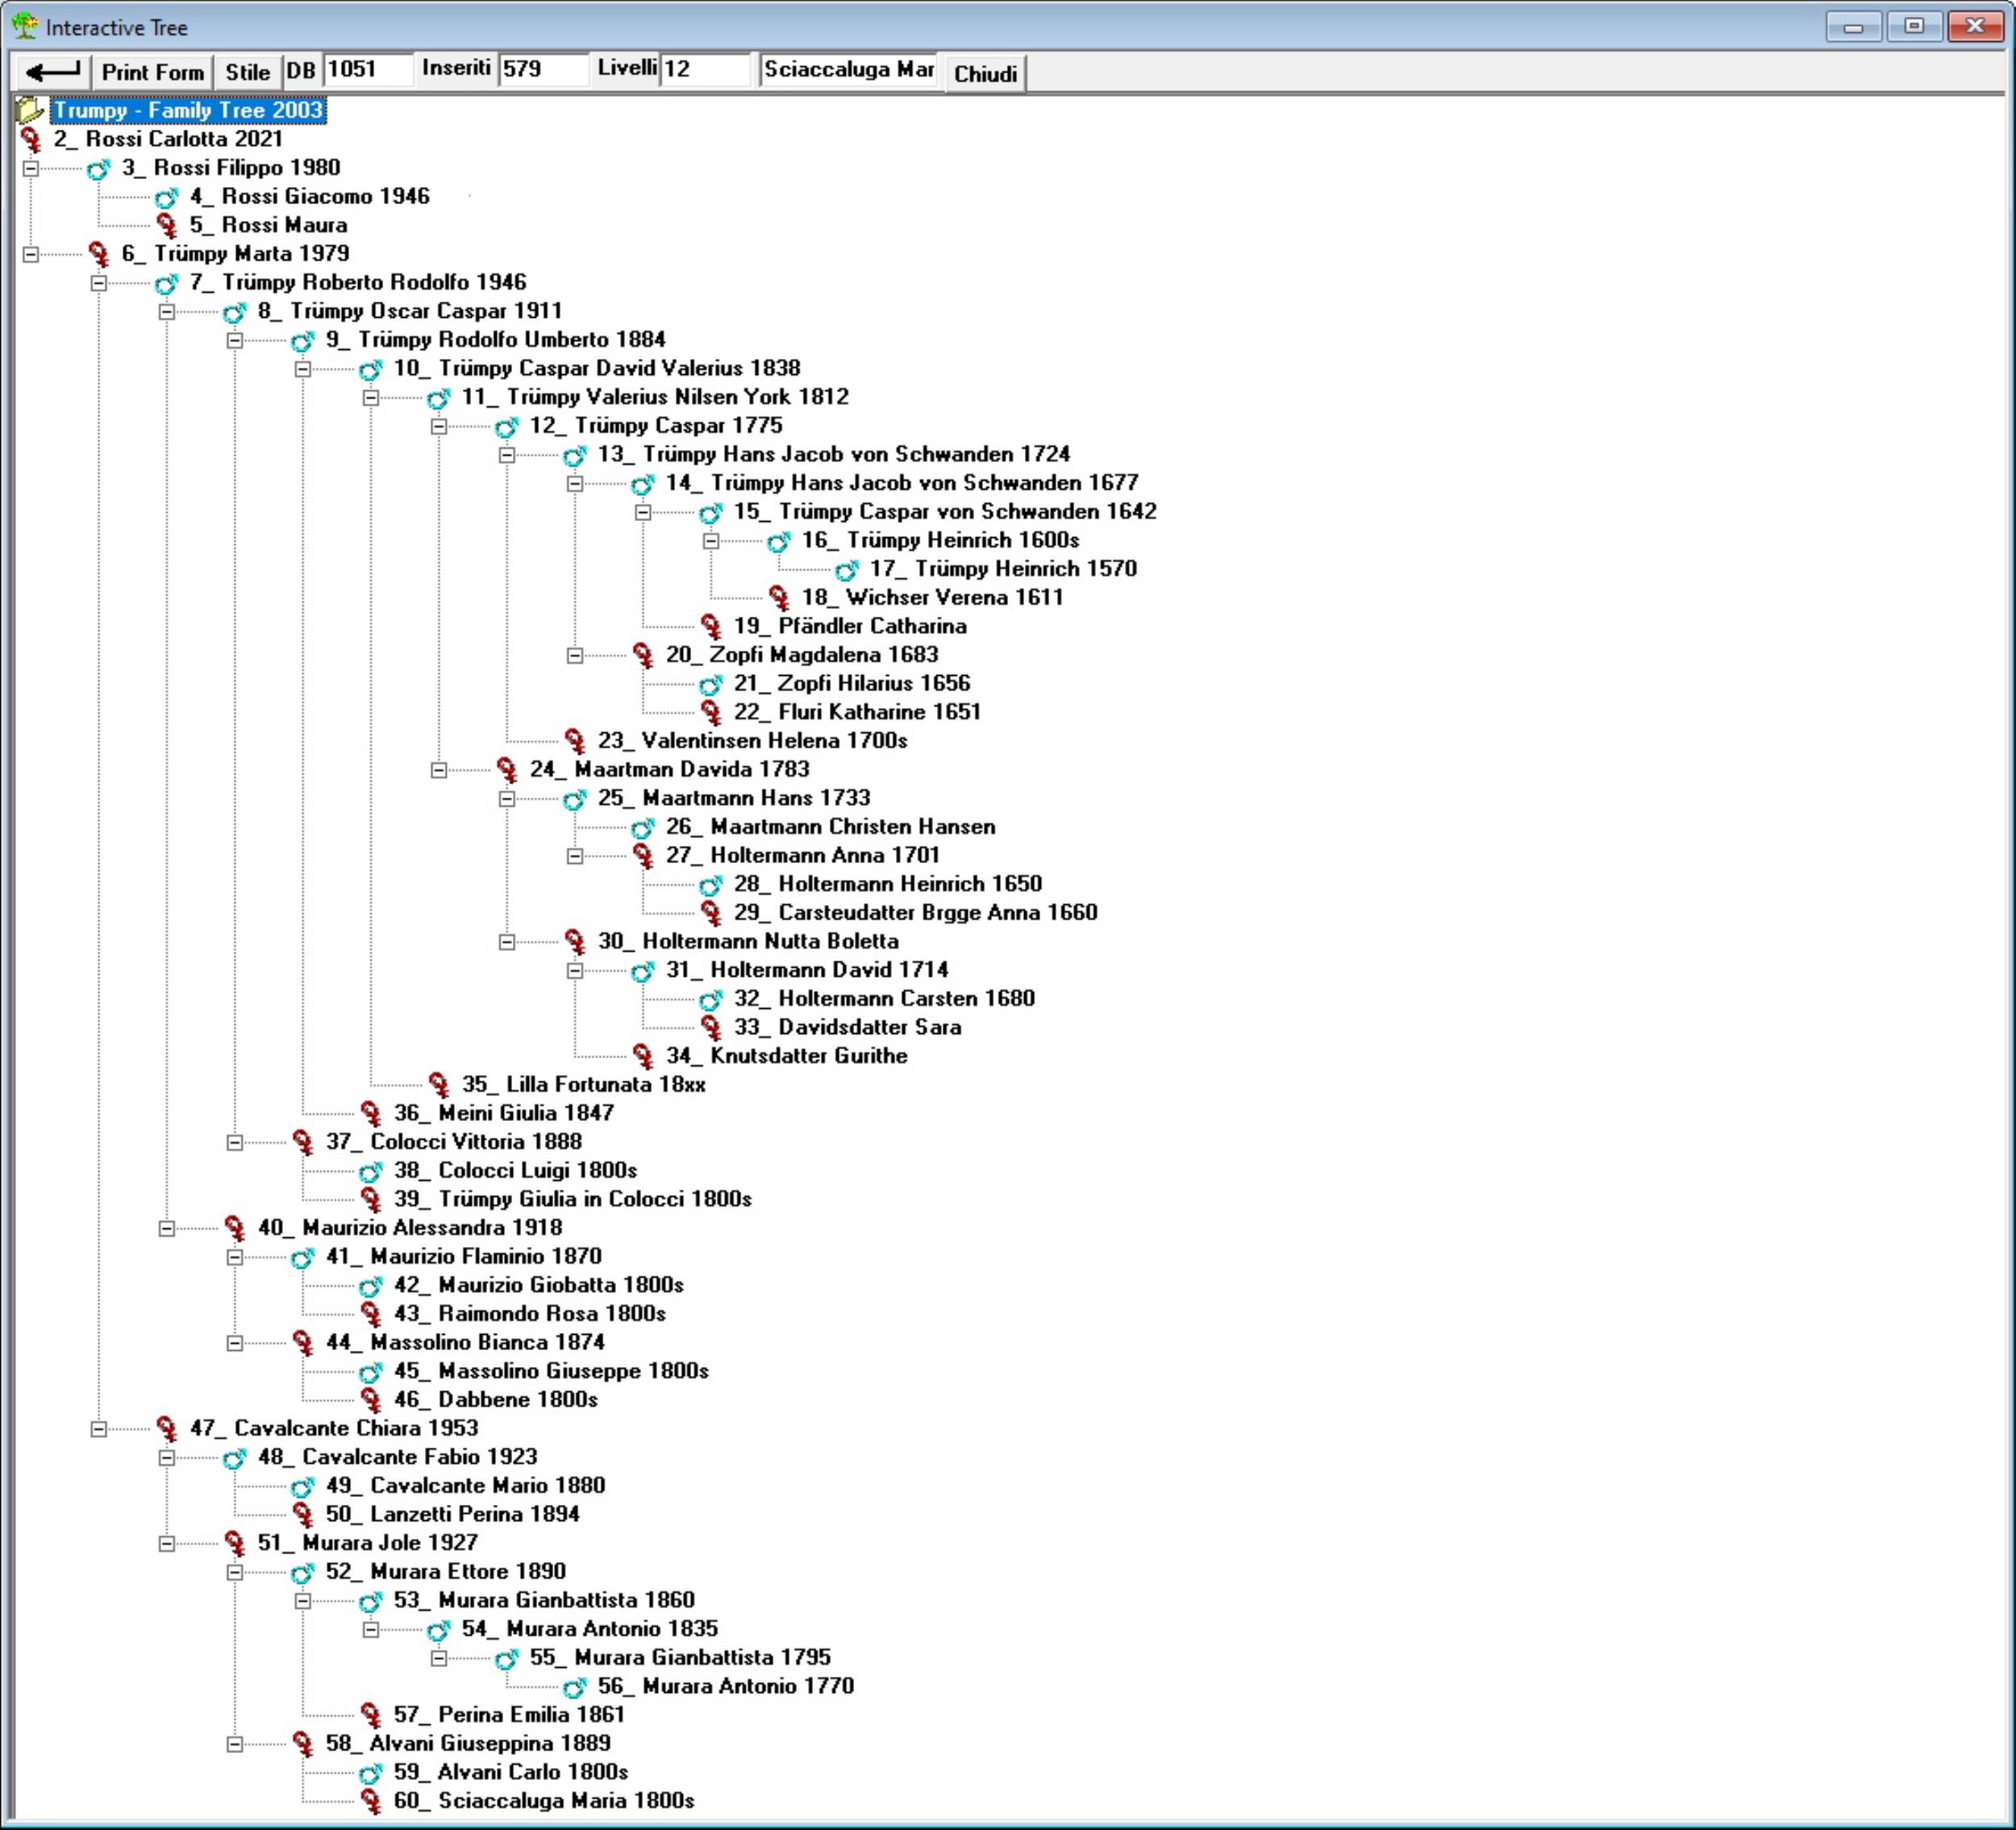Click the Inseriti field showing 579

(543, 69)
